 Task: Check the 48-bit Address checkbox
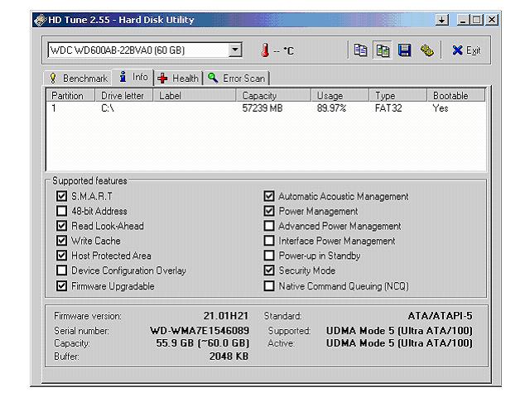point(61,211)
